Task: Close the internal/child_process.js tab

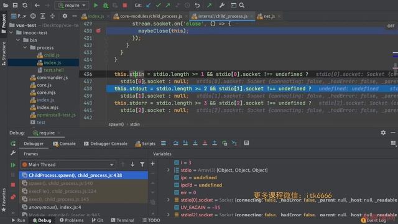Action: click(x=251, y=16)
